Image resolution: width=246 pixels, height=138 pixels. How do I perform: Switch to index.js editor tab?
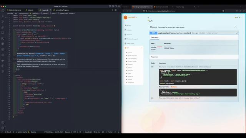click(x=30, y=10)
